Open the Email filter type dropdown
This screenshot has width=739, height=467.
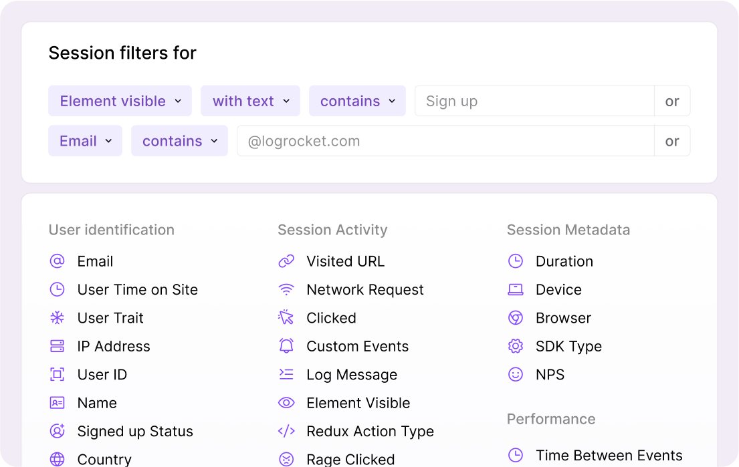[85, 141]
